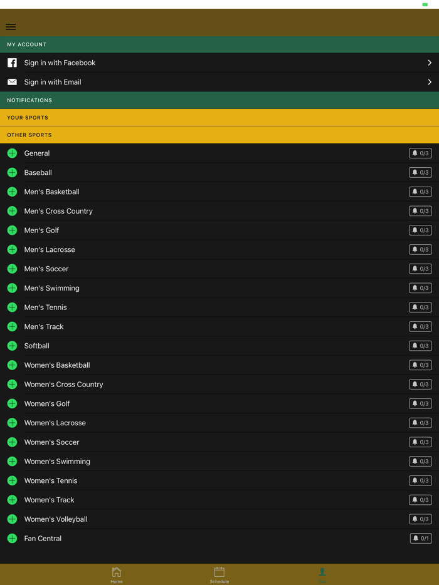Open Men's Tennis notification options 0/3
Viewport: 439px width, 585px height.
tap(420, 308)
